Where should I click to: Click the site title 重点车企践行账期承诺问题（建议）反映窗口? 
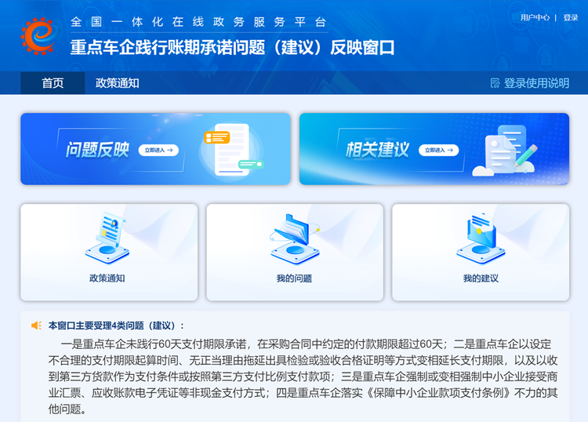232,48
